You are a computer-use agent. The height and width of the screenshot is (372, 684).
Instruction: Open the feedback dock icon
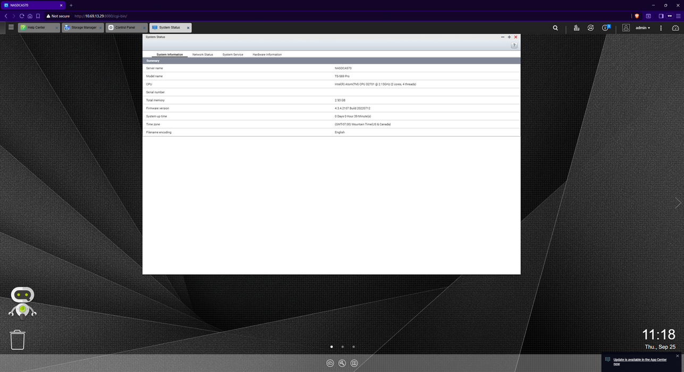coord(354,363)
